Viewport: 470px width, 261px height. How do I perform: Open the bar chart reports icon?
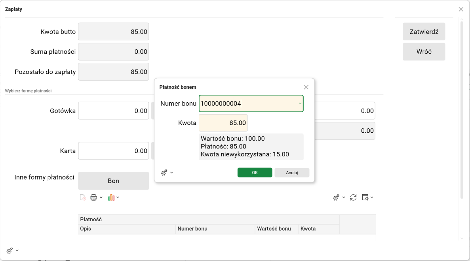[111, 197]
